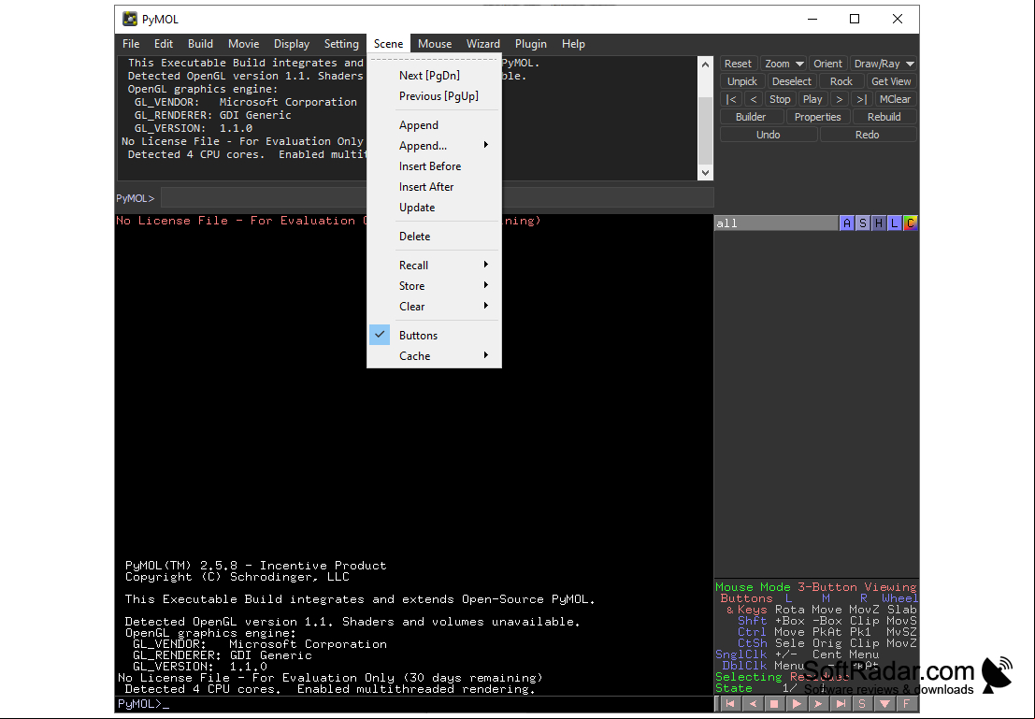The width and height of the screenshot is (1035, 719).
Task: Open the Movie menu
Action: tap(244, 44)
